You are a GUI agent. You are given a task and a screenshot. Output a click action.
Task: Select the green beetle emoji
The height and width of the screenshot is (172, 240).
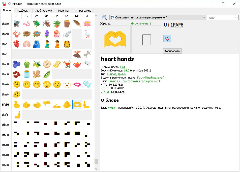[x=37, y=24]
